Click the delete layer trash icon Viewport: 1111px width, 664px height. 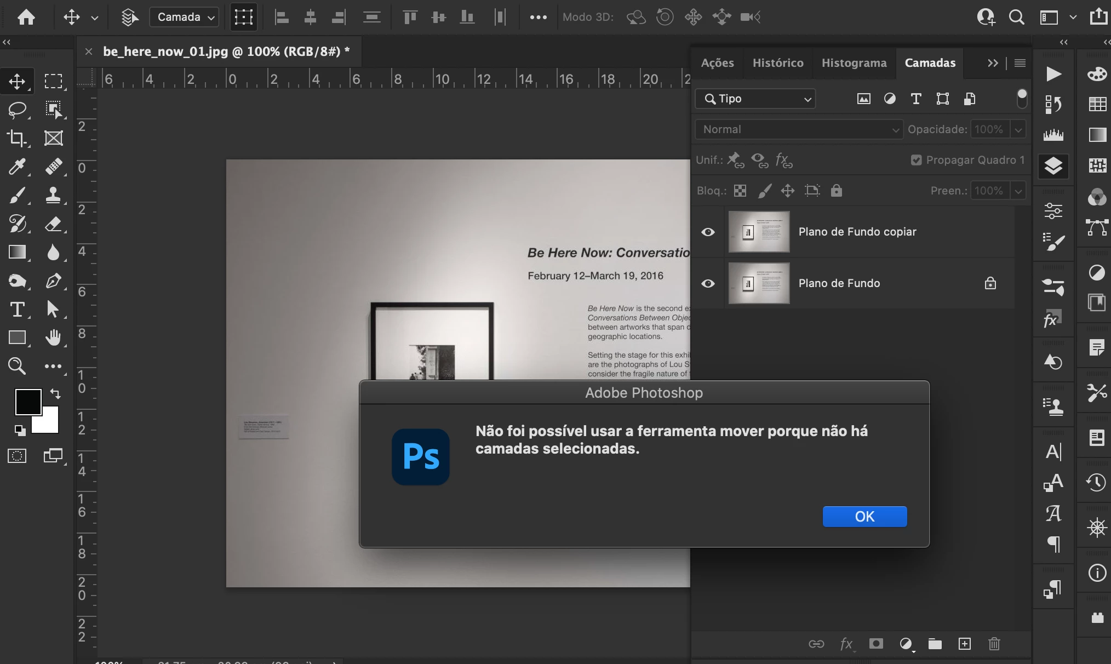[994, 644]
